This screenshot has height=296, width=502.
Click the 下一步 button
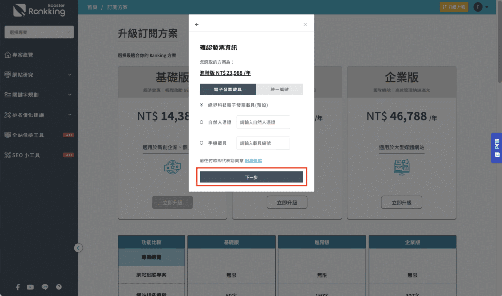pyautogui.click(x=251, y=177)
